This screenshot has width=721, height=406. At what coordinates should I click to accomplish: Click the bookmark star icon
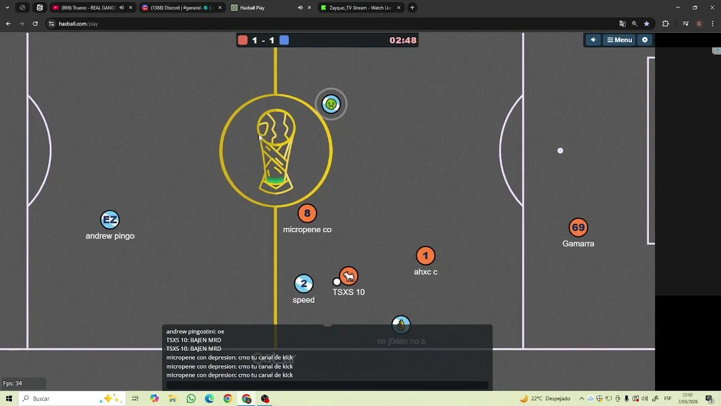647,24
